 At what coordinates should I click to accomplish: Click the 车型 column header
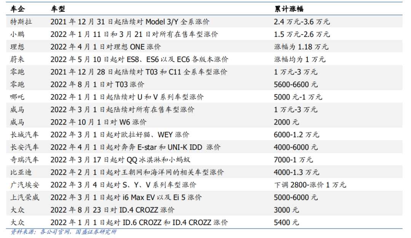pyautogui.click(x=58, y=9)
